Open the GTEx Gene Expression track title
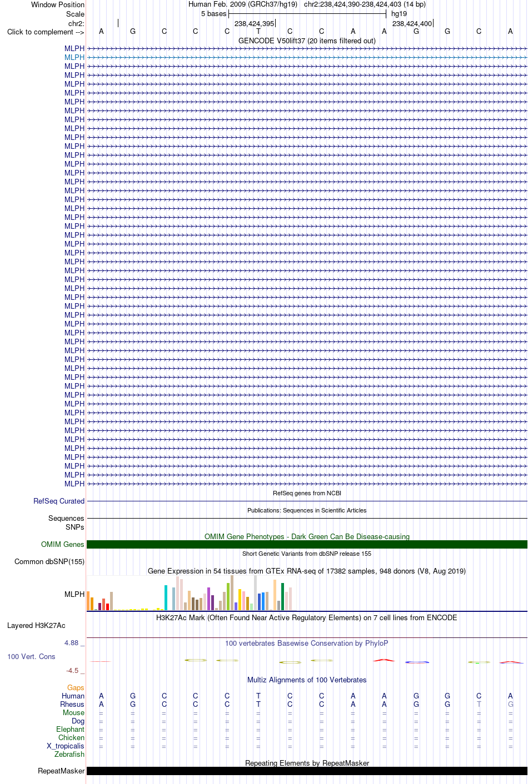This screenshot has height=784, width=528. tap(307, 571)
